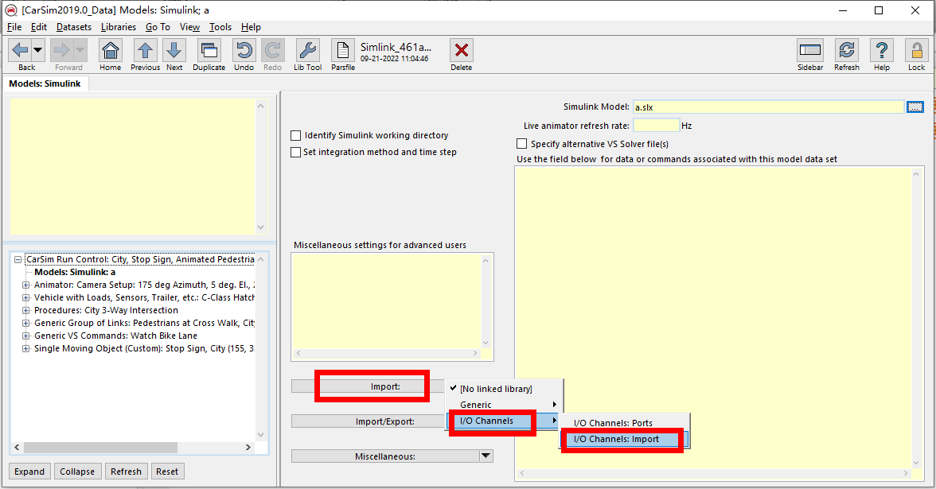Refresh the toolbar view icon
The image size is (936, 489).
pos(847,50)
